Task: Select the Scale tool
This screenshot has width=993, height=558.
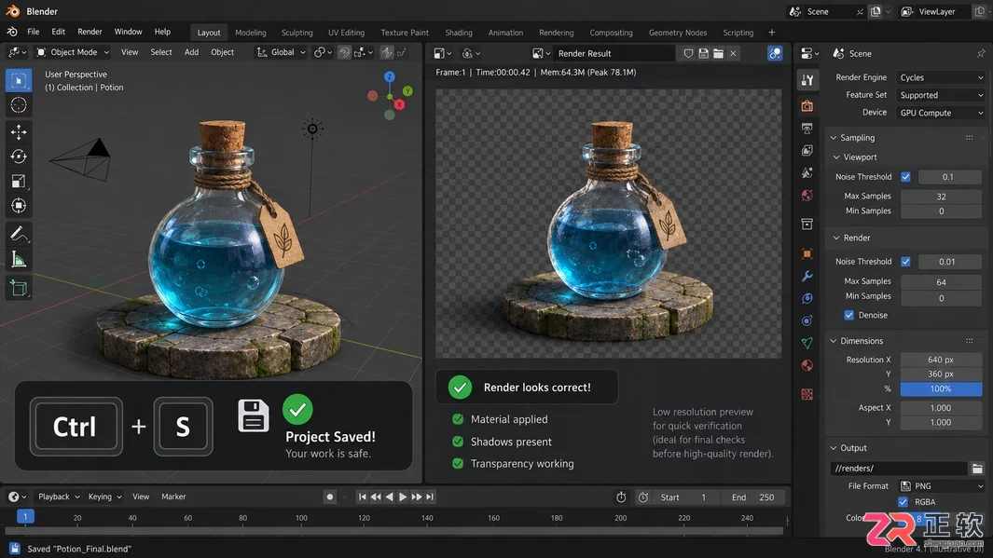Action: pos(19,181)
